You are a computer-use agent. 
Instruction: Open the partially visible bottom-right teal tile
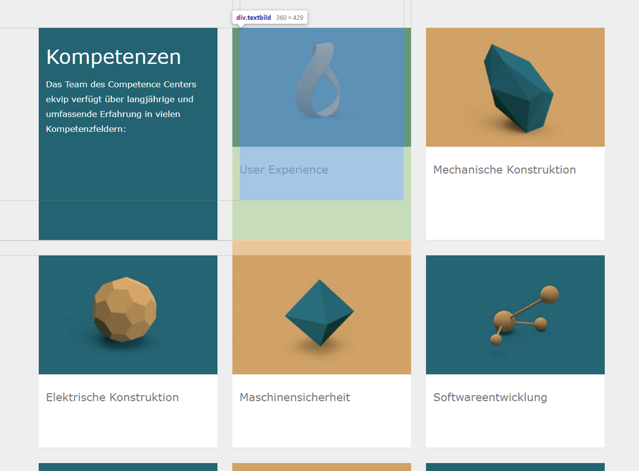[x=515, y=467]
